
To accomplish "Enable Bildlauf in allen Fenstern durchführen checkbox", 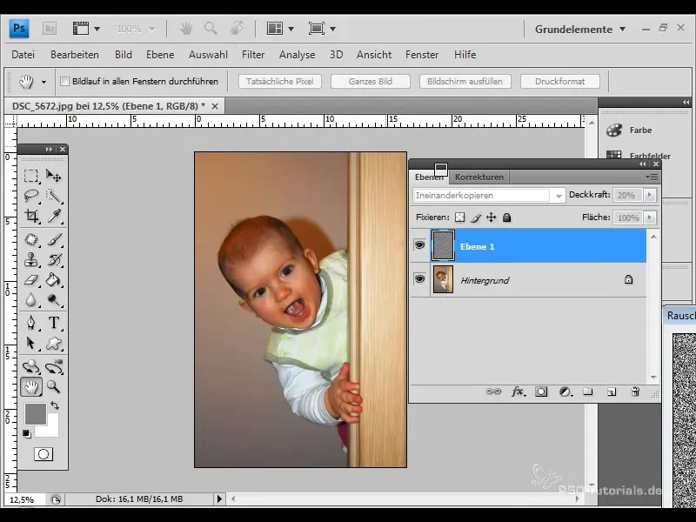I will point(64,81).
